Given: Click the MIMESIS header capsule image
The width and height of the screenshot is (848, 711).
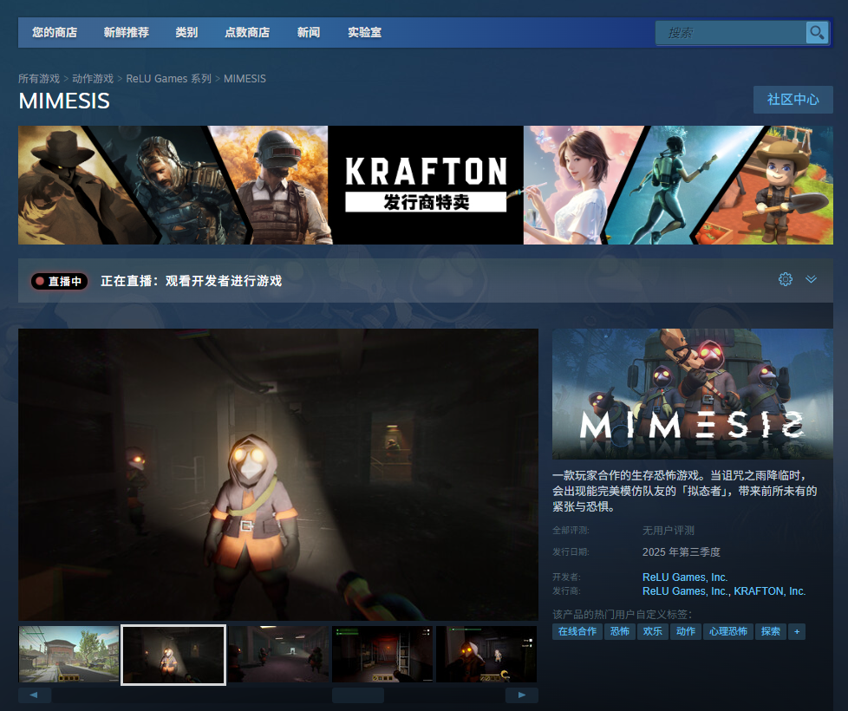Looking at the screenshot, I should click(x=692, y=395).
